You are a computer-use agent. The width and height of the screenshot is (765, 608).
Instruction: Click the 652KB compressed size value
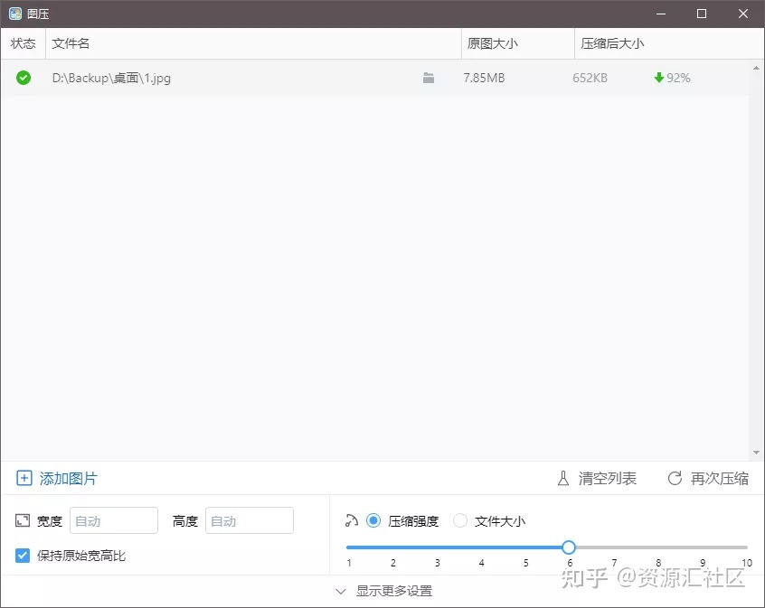[590, 78]
